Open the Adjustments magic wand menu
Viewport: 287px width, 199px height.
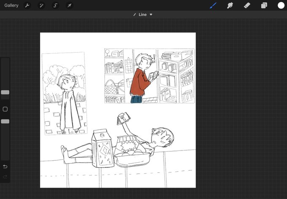(x=41, y=5)
